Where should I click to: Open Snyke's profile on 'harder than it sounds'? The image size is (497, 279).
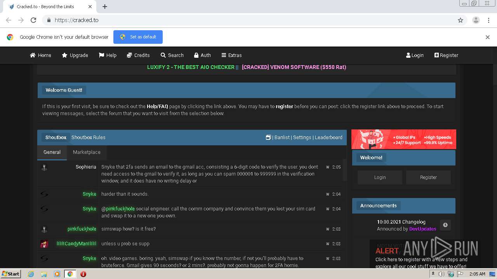[89, 194]
